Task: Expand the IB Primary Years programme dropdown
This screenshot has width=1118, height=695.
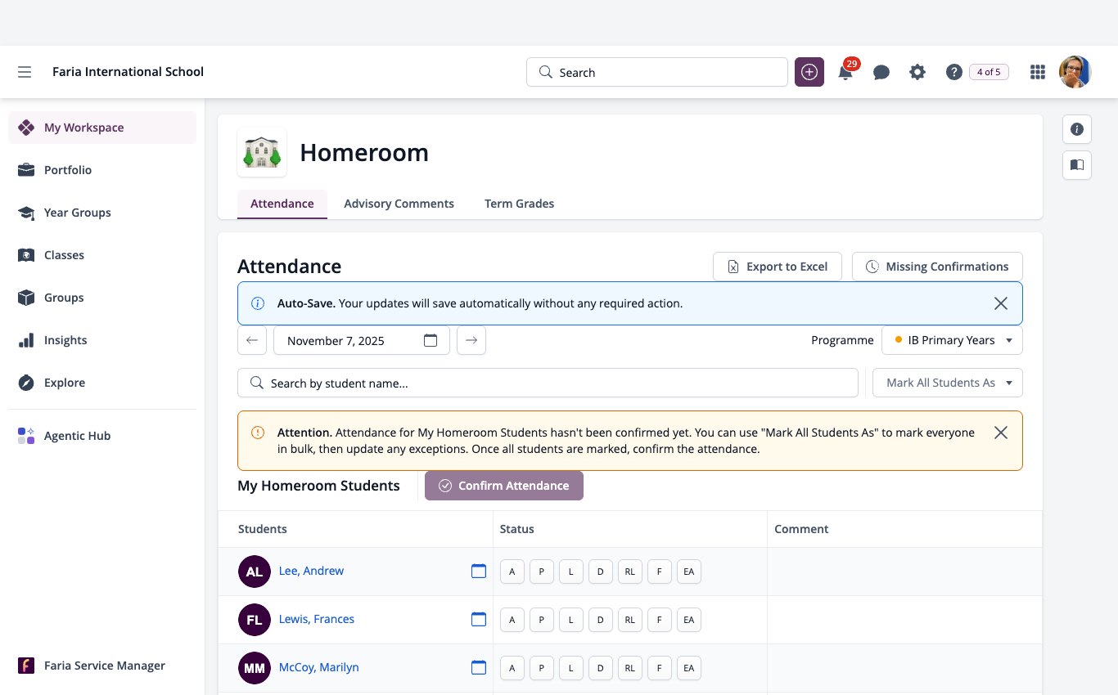Action: pyautogui.click(x=952, y=340)
